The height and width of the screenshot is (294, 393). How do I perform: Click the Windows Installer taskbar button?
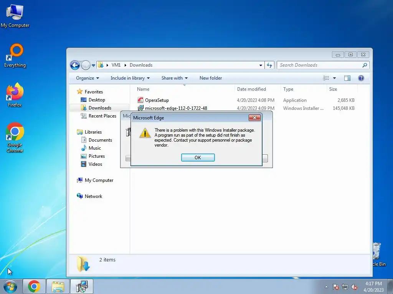pyautogui.click(x=82, y=286)
